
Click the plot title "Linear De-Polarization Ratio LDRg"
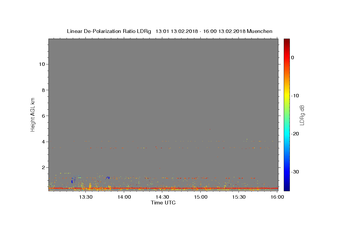click(x=109, y=31)
